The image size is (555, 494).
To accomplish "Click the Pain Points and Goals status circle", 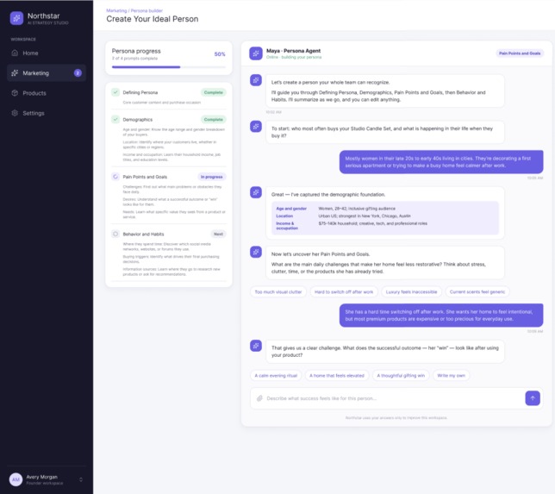I will pos(115,177).
